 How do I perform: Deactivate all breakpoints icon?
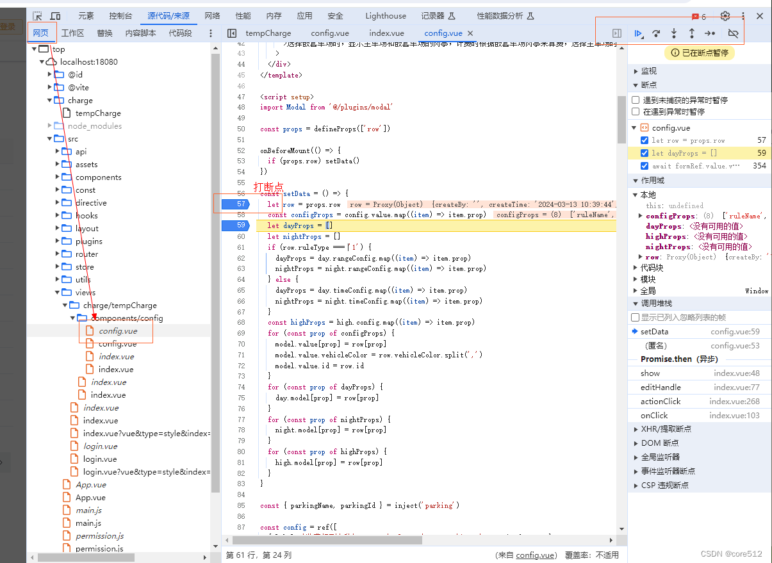click(734, 33)
